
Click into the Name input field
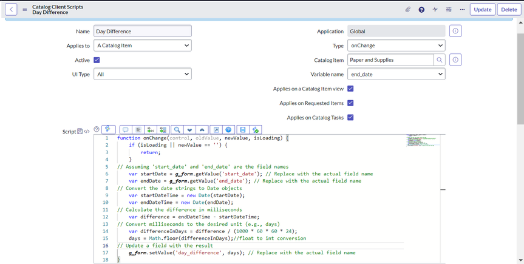point(143,31)
